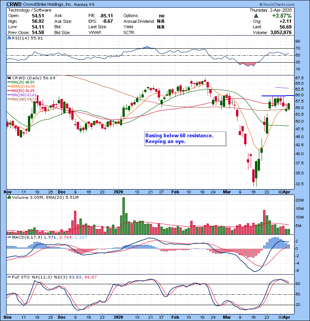Click the +3.87% percent change
This screenshot has height=321, width=310.
282,16
